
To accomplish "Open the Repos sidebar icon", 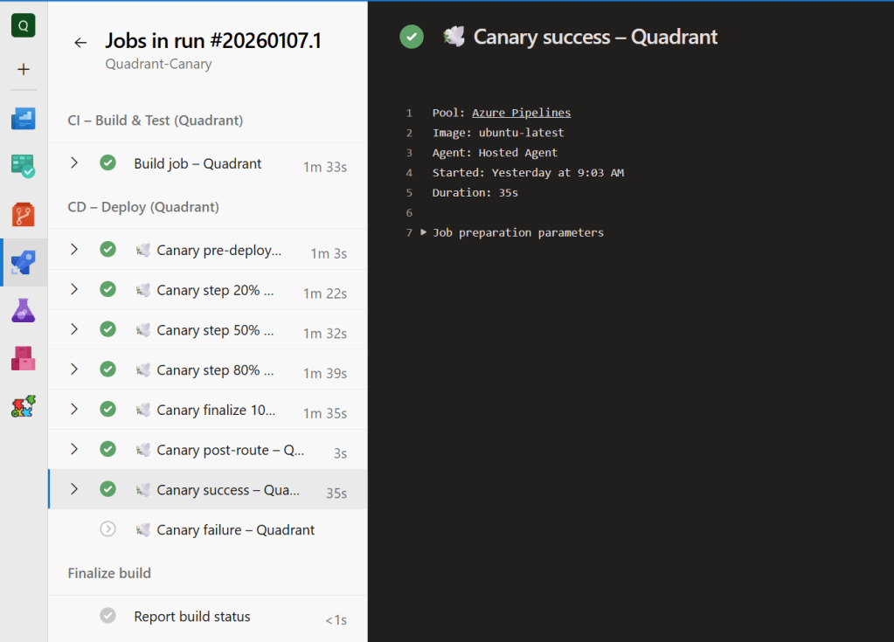I will 24,214.
